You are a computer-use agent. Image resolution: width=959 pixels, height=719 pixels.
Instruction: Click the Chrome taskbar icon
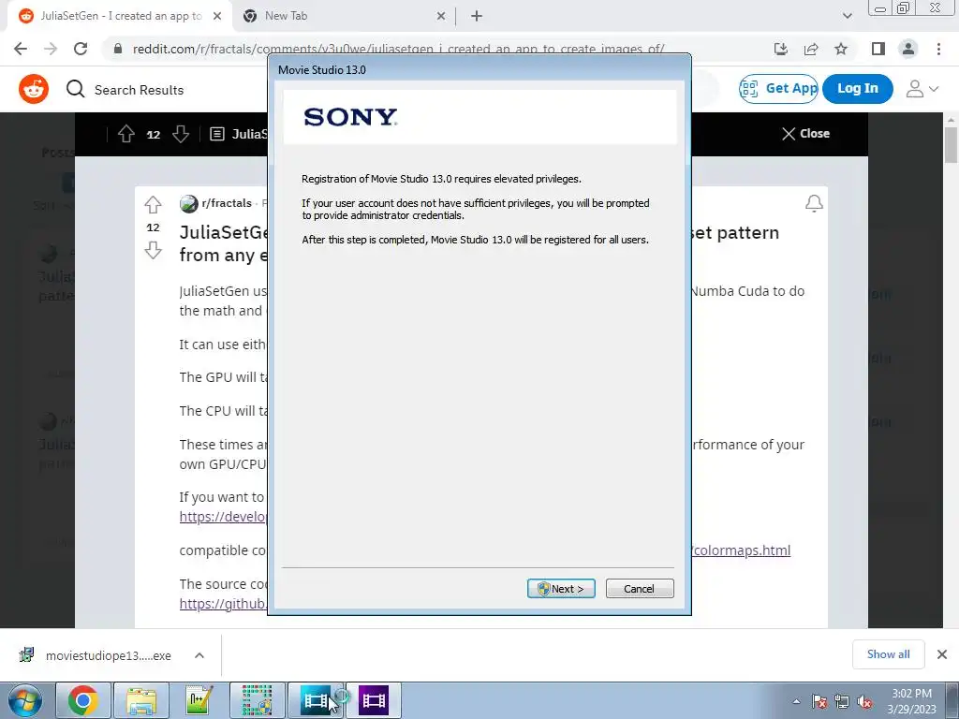click(x=83, y=700)
